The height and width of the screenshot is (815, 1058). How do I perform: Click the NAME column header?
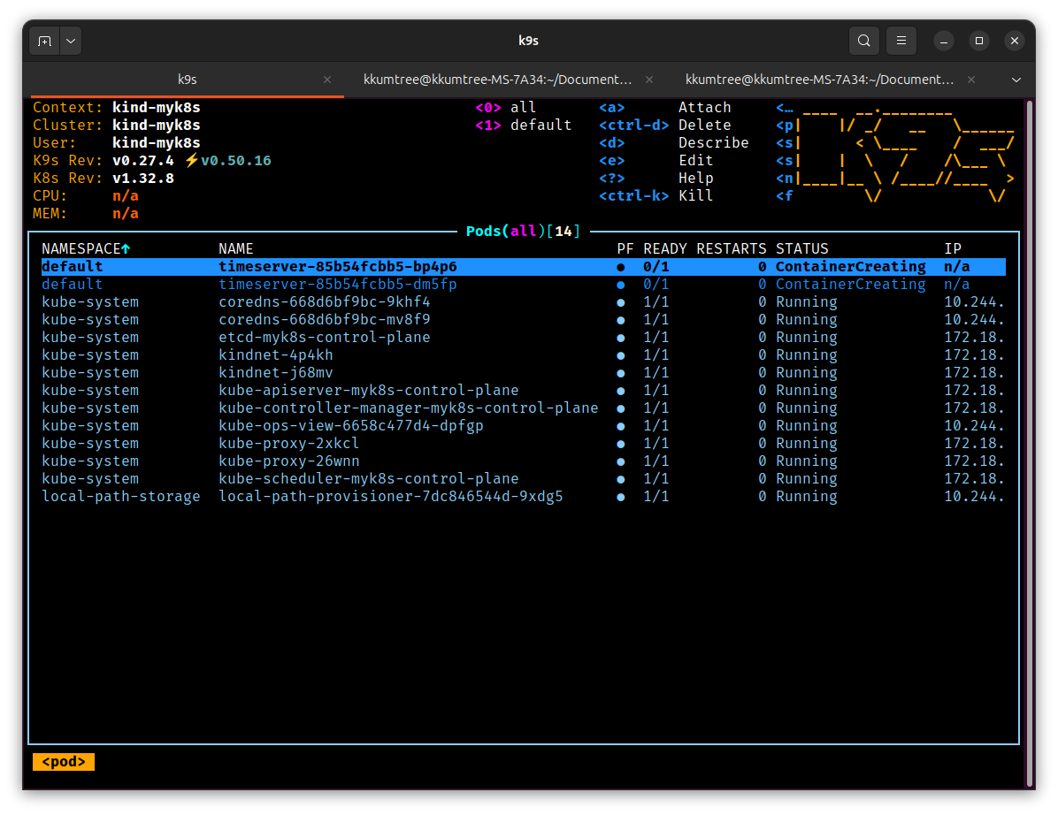236,248
